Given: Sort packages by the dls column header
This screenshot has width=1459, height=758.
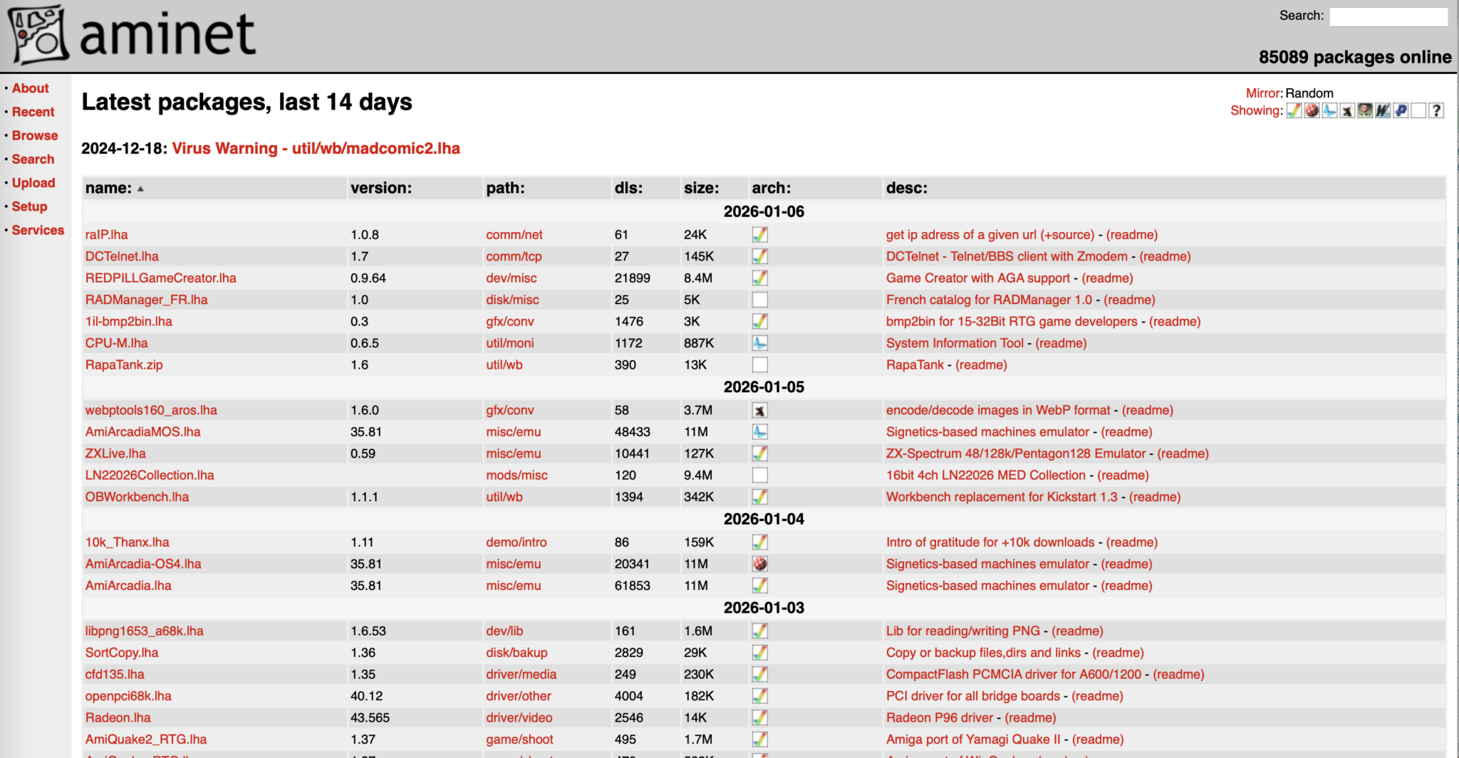Looking at the screenshot, I should coord(628,188).
